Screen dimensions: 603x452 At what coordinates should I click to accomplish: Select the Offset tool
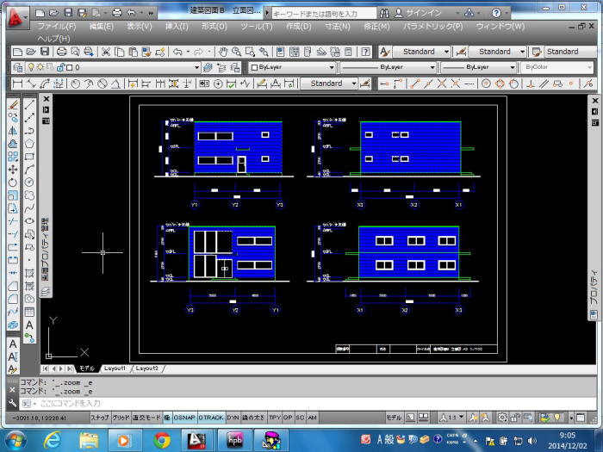point(13,144)
